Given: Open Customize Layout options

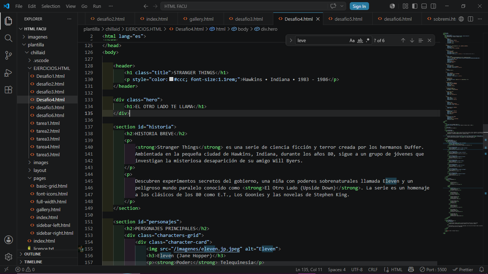Looking at the screenshot, I should (x=405, y=6).
